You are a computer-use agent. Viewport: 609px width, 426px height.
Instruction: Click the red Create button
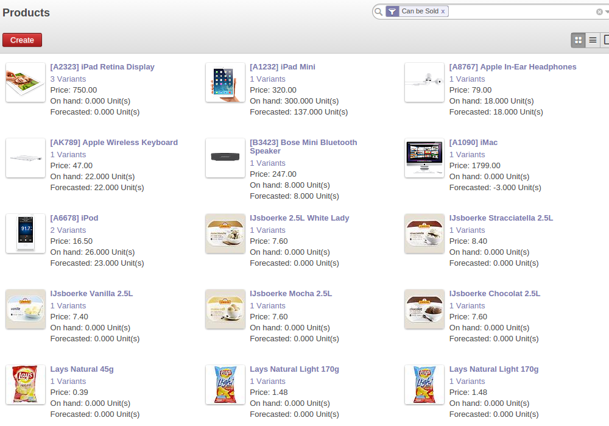22,40
